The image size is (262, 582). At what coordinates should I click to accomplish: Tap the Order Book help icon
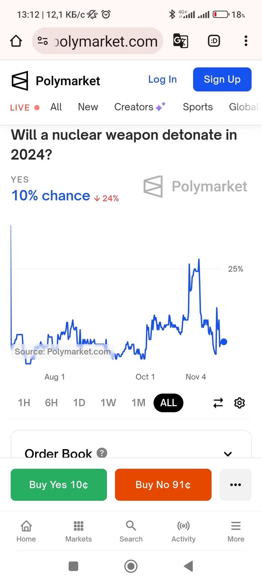(x=102, y=453)
